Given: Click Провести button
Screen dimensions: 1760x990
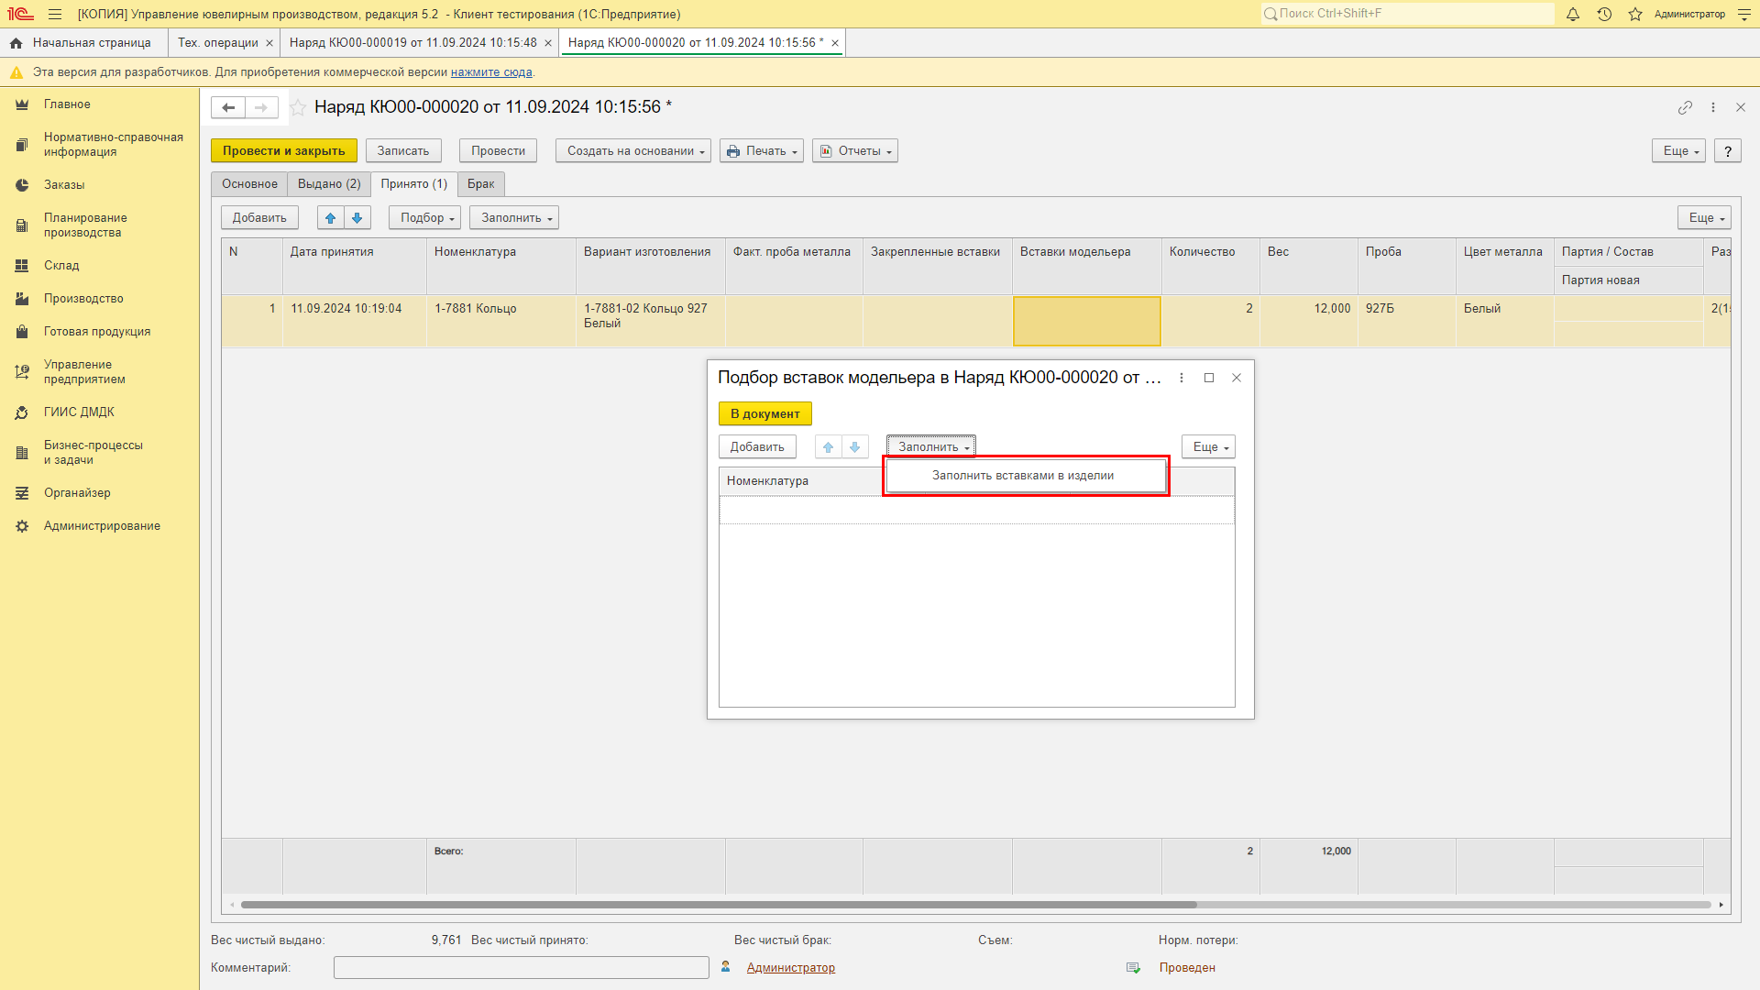Looking at the screenshot, I should (x=498, y=151).
